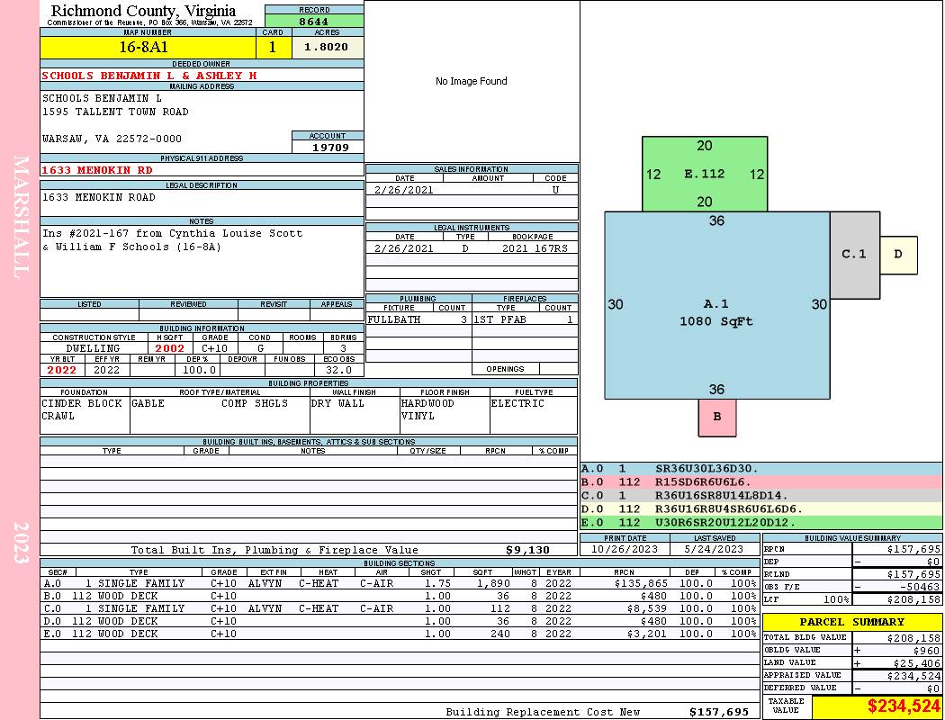Viewport: 945px width, 720px height.
Task: Click the OBS F/E value -50463
Action: (x=919, y=587)
